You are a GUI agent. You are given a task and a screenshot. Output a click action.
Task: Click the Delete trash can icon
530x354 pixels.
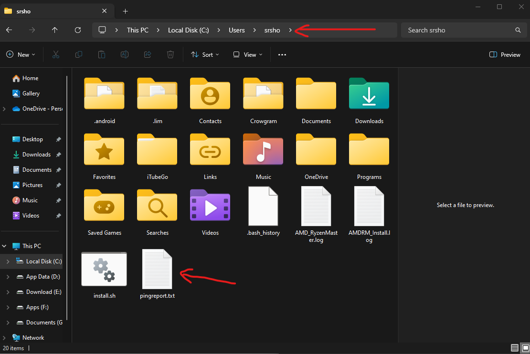coord(170,55)
